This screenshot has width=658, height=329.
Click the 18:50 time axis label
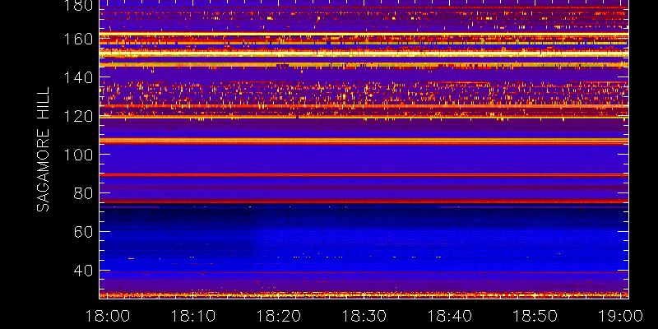pyautogui.click(x=535, y=316)
